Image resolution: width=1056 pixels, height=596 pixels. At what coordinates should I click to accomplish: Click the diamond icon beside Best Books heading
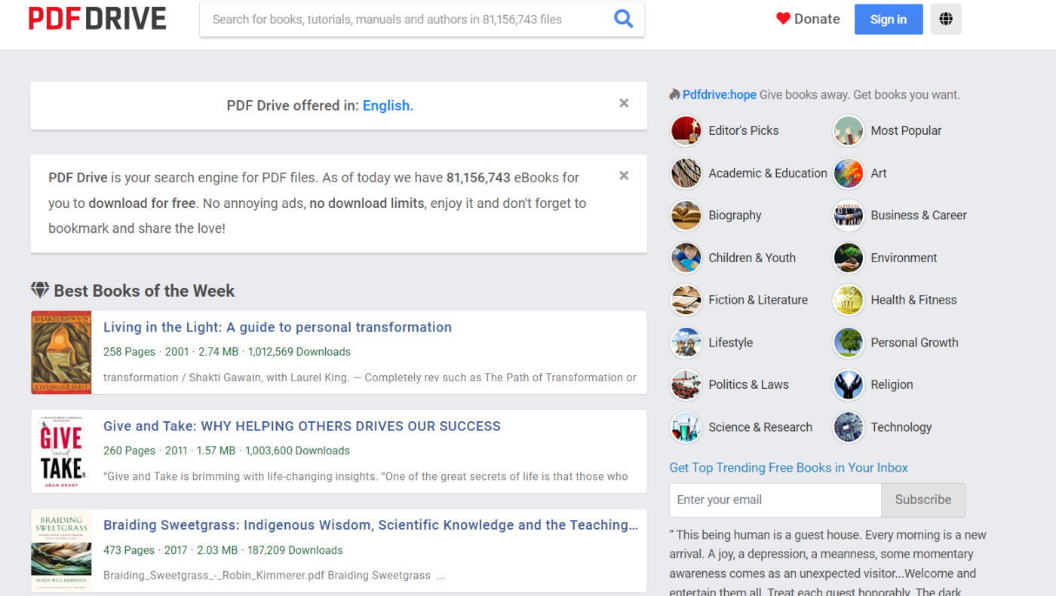coord(40,290)
